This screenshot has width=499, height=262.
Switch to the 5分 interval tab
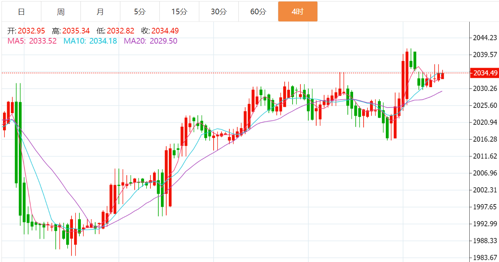coord(140,12)
